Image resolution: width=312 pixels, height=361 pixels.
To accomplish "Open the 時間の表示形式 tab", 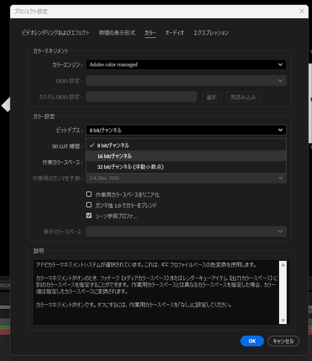I will pyautogui.click(x=117, y=32).
